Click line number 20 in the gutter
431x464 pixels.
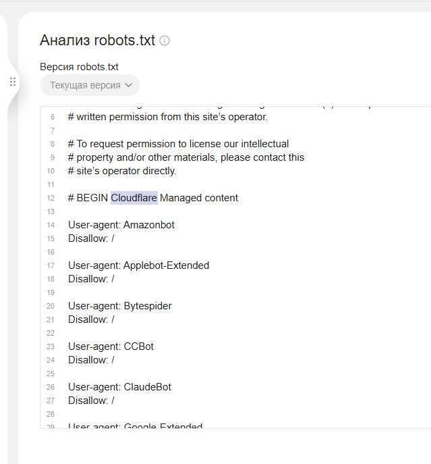click(51, 306)
